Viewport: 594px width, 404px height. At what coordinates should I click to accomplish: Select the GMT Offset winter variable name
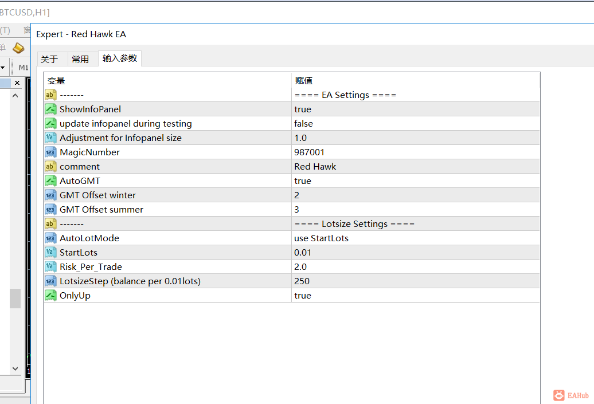click(x=97, y=195)
